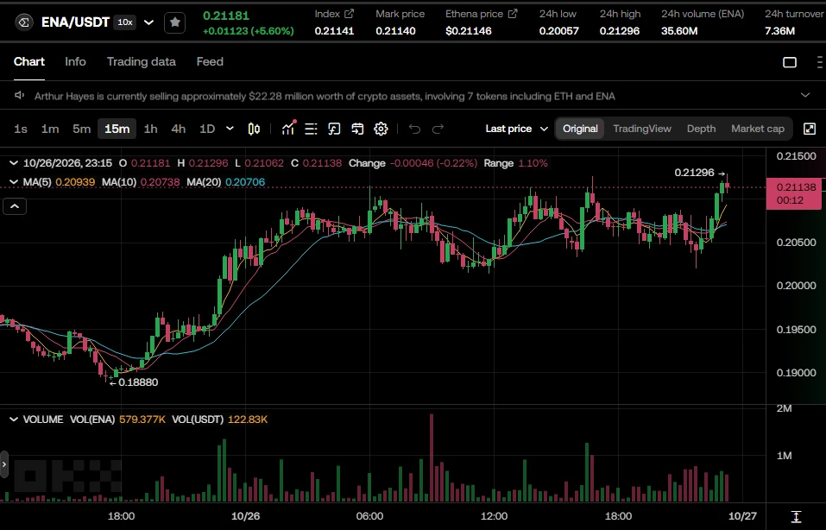Image resolution: width=826 pixels, height=530 pixels.
Task: Expand the side panel arrow at left edge
Action: coord(4,464)
